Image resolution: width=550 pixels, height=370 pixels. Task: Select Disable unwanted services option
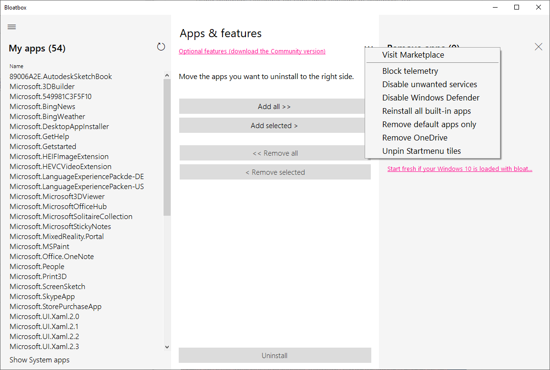pyautogui.click(x=432, y=84)
